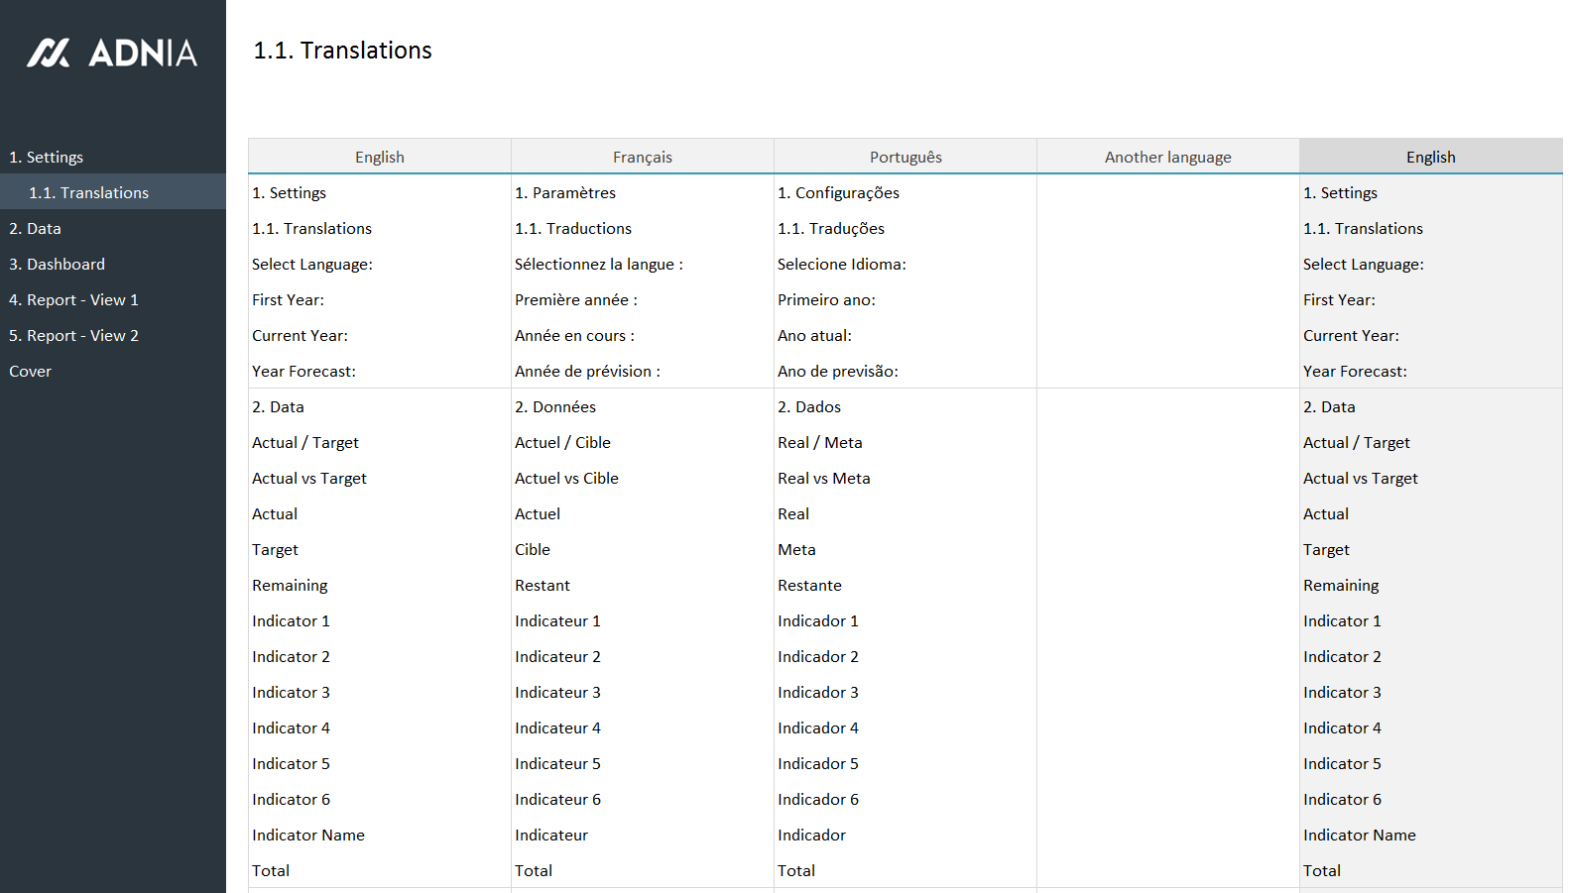This screenshot has width=1569, height=893.
Task: Open the 3. Dashboard page
Action: tap(58, 265)
